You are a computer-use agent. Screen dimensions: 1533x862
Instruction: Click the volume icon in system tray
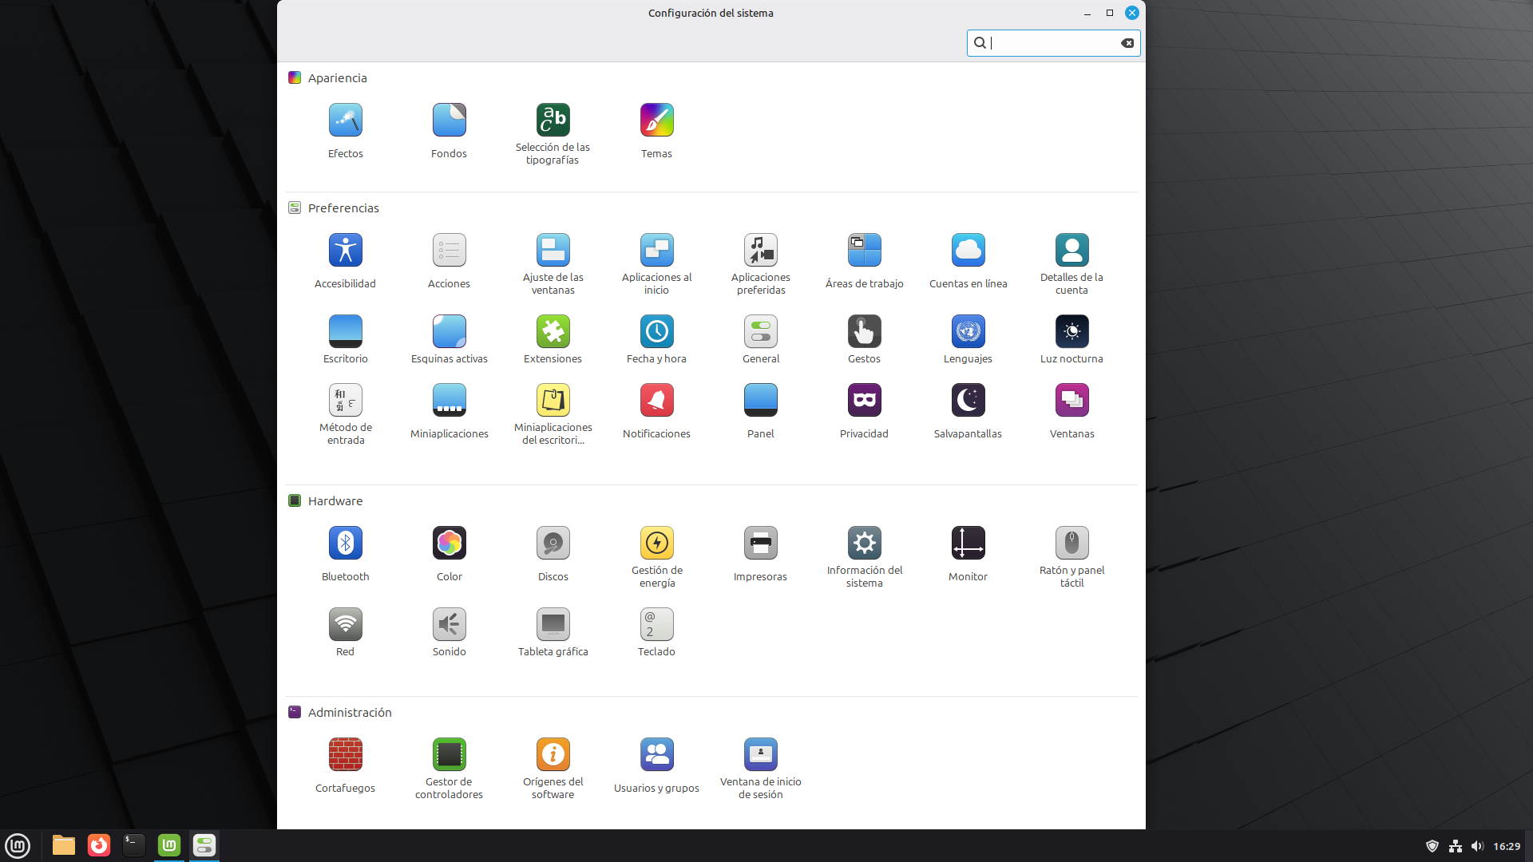tap(1477, 846)
